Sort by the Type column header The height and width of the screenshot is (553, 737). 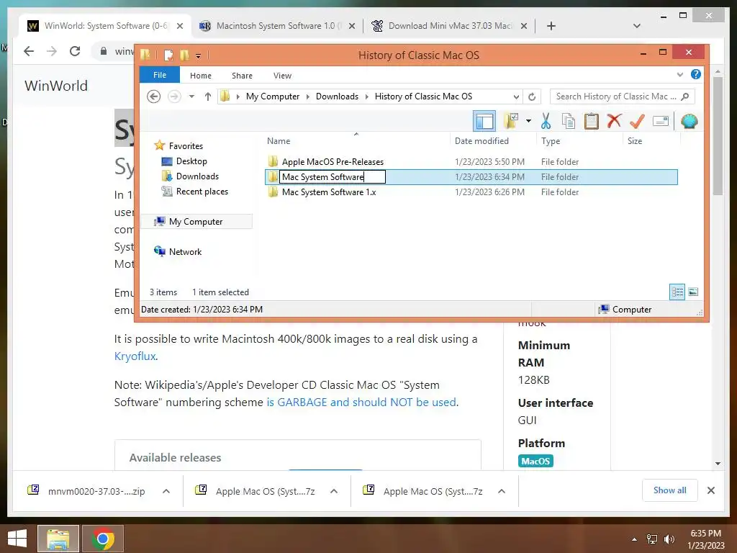pyautogui.click(x=551, y=141)
